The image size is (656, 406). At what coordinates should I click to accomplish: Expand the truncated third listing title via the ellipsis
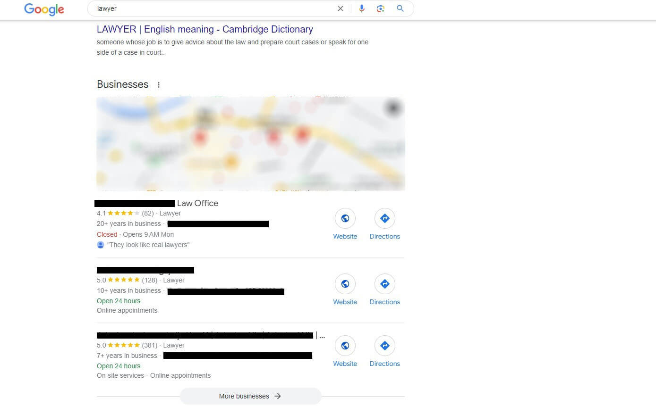[x=322, y=336]
